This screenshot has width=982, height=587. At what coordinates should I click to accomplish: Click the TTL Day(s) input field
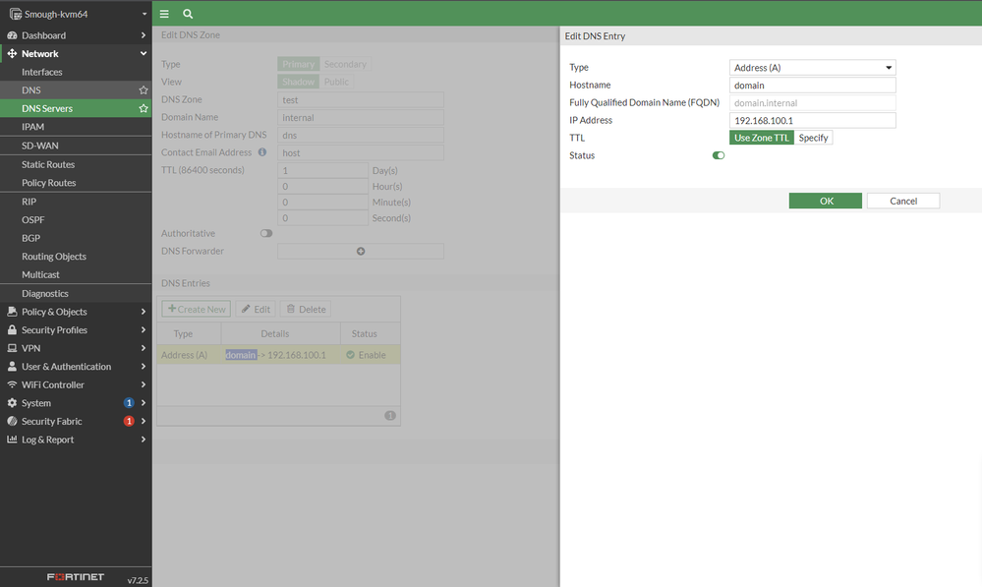click(x=322, y=170)
